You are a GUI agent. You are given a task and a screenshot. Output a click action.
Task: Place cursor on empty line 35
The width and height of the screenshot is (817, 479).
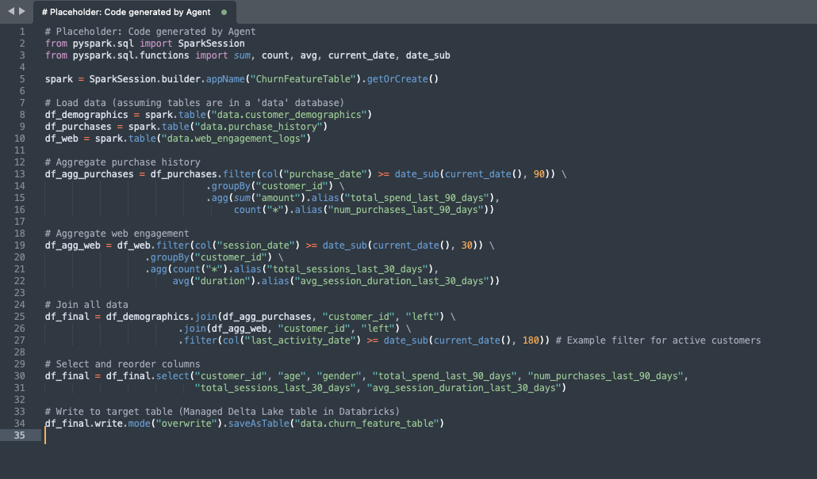pyautogui.click(x=238, y=435)
